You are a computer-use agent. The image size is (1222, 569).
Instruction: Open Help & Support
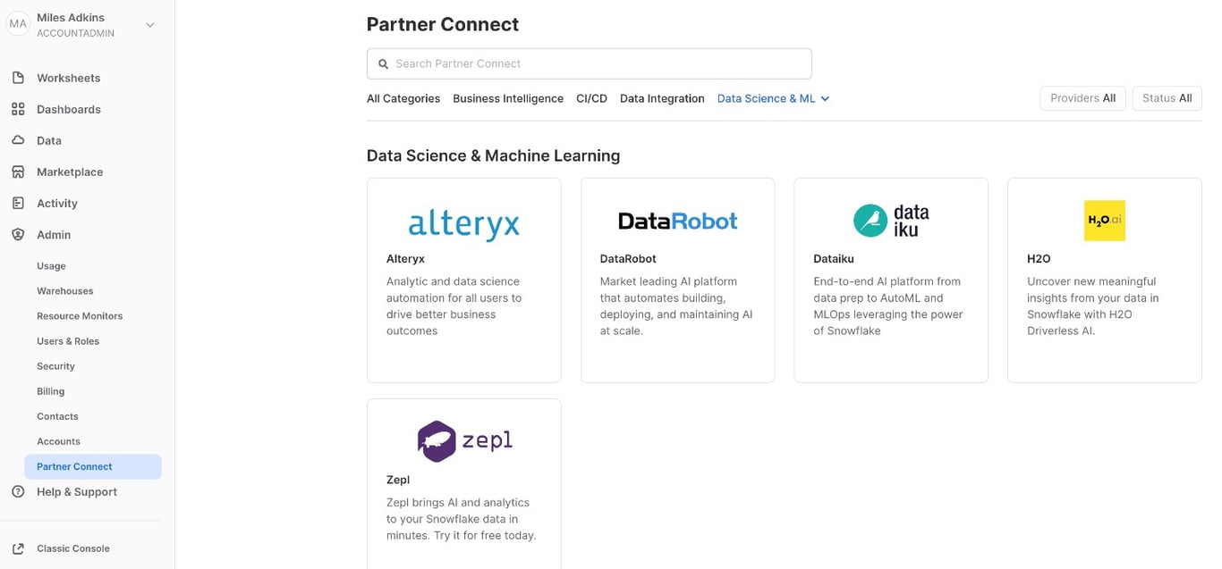click(x=76, y=491)
